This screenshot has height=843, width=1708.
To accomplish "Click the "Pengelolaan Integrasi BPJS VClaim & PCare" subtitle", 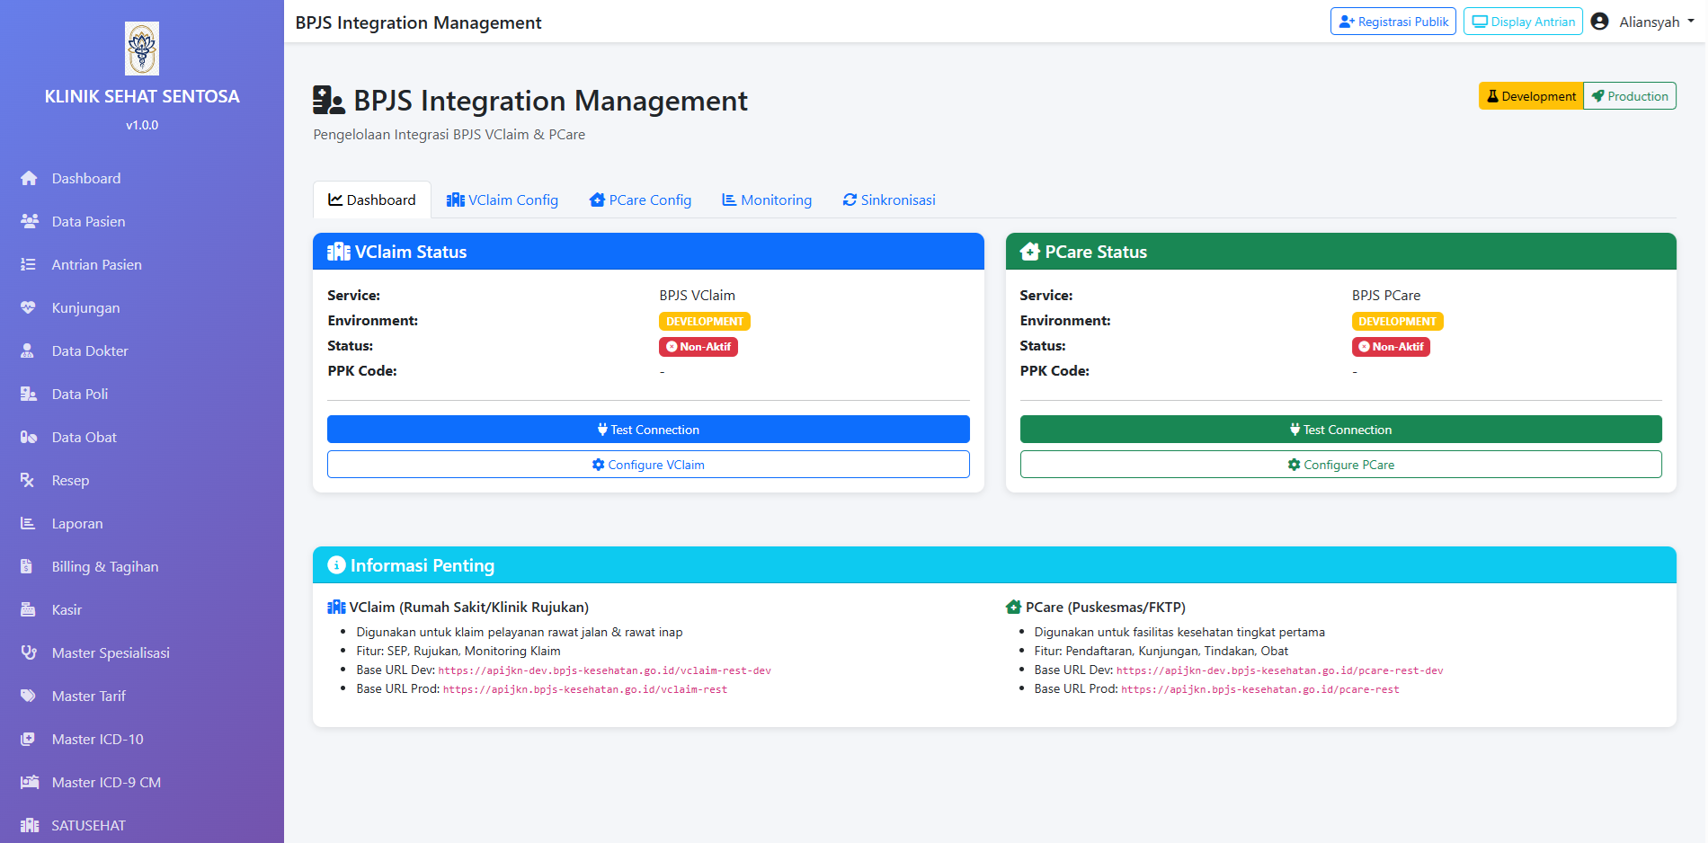I will coord(449,134).
